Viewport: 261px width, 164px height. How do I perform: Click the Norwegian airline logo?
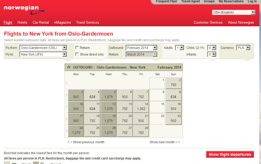point(24,10)
